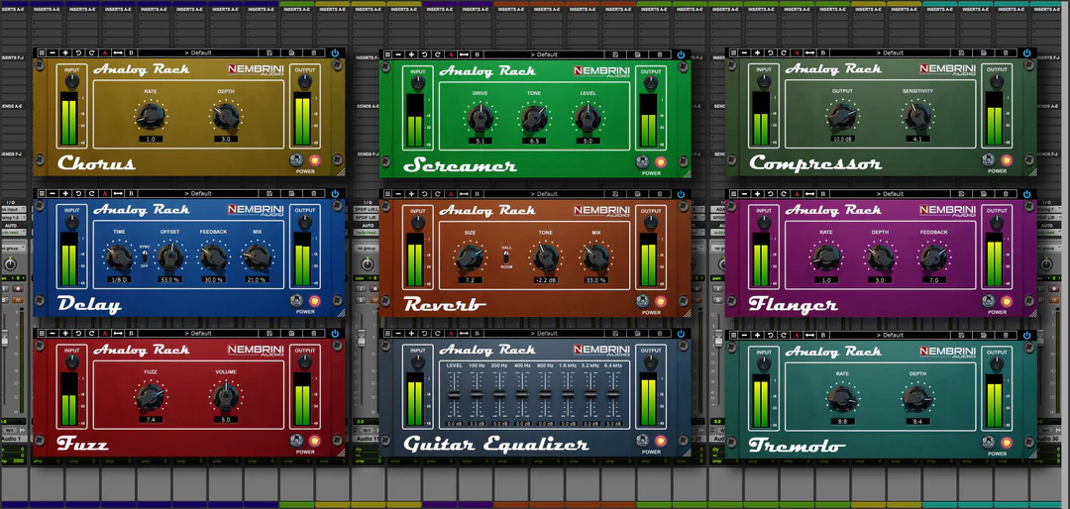Click the plus icon in Delay toolbar

point(65,193)
